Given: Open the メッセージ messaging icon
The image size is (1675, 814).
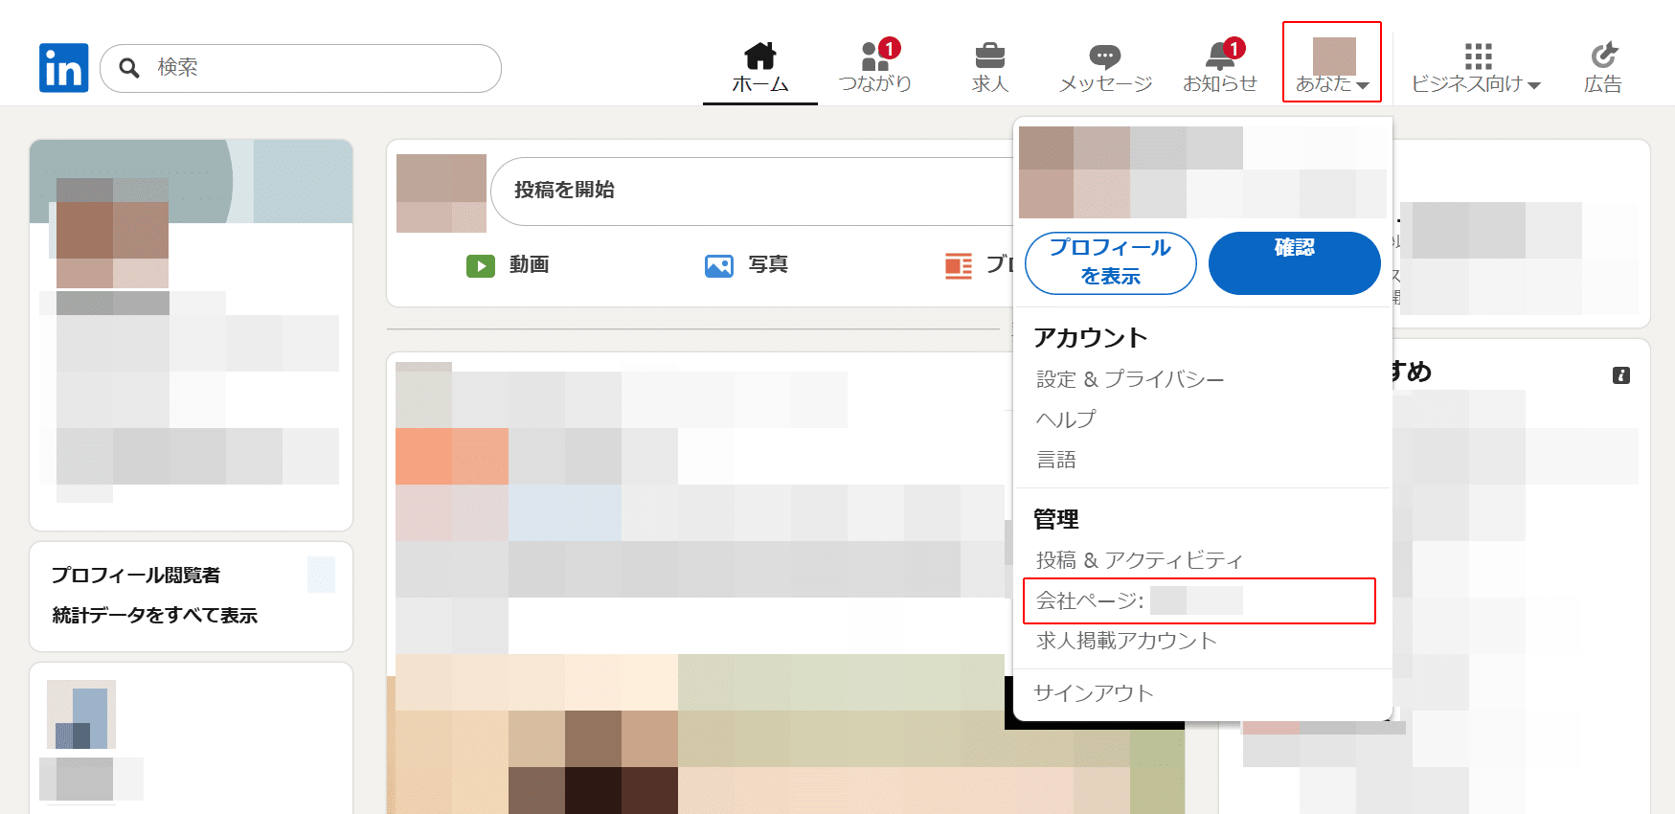Looking at the screenshot, I should tap(1104, 57).
